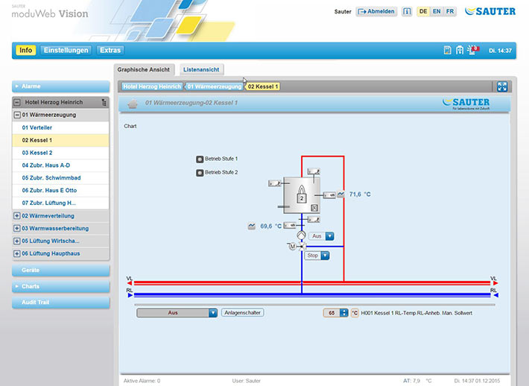The height and width of the screenshot is (386, 529).
Task: Click the circulation pump symbol
Action: (x=301, y=235)
